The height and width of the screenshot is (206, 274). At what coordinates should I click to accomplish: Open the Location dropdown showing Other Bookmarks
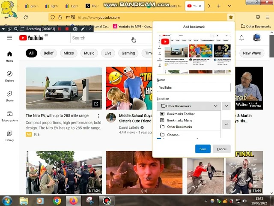[x=189, y=106]
